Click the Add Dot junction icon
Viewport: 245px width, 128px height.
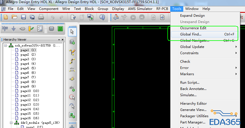click(x=72, y=79)
